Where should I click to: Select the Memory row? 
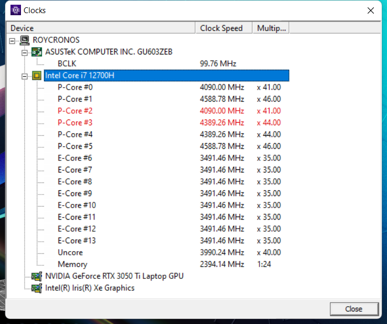pyautogui.click(x=72, y=264)
